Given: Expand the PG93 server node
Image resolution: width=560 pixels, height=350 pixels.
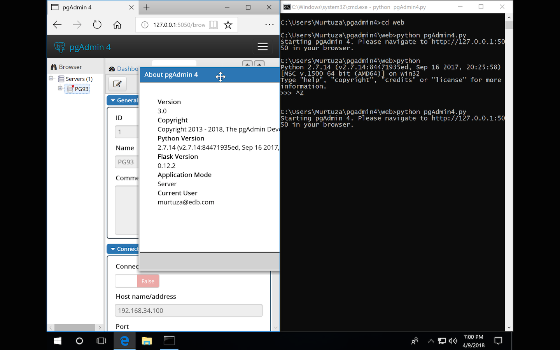Looking at the screenshot, I should tap(60, 88).
